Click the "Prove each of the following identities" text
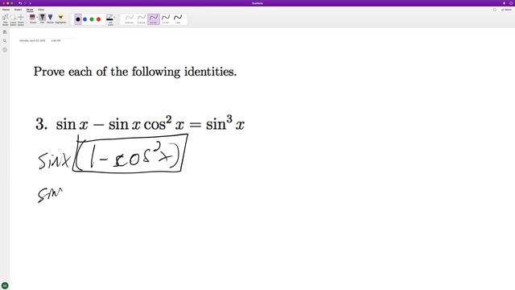Screen dimensions: 515x290 point(135,72)
